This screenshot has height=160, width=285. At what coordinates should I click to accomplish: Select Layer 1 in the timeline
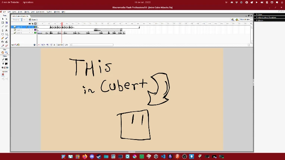click(x=19, y=33)
